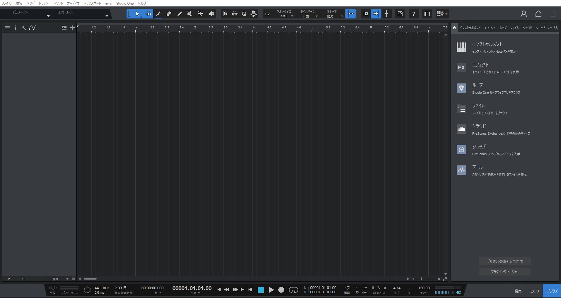Screen dimensions: 561x298
Task: Activate the Listen speaker tool
Action: tap(211, 14)
